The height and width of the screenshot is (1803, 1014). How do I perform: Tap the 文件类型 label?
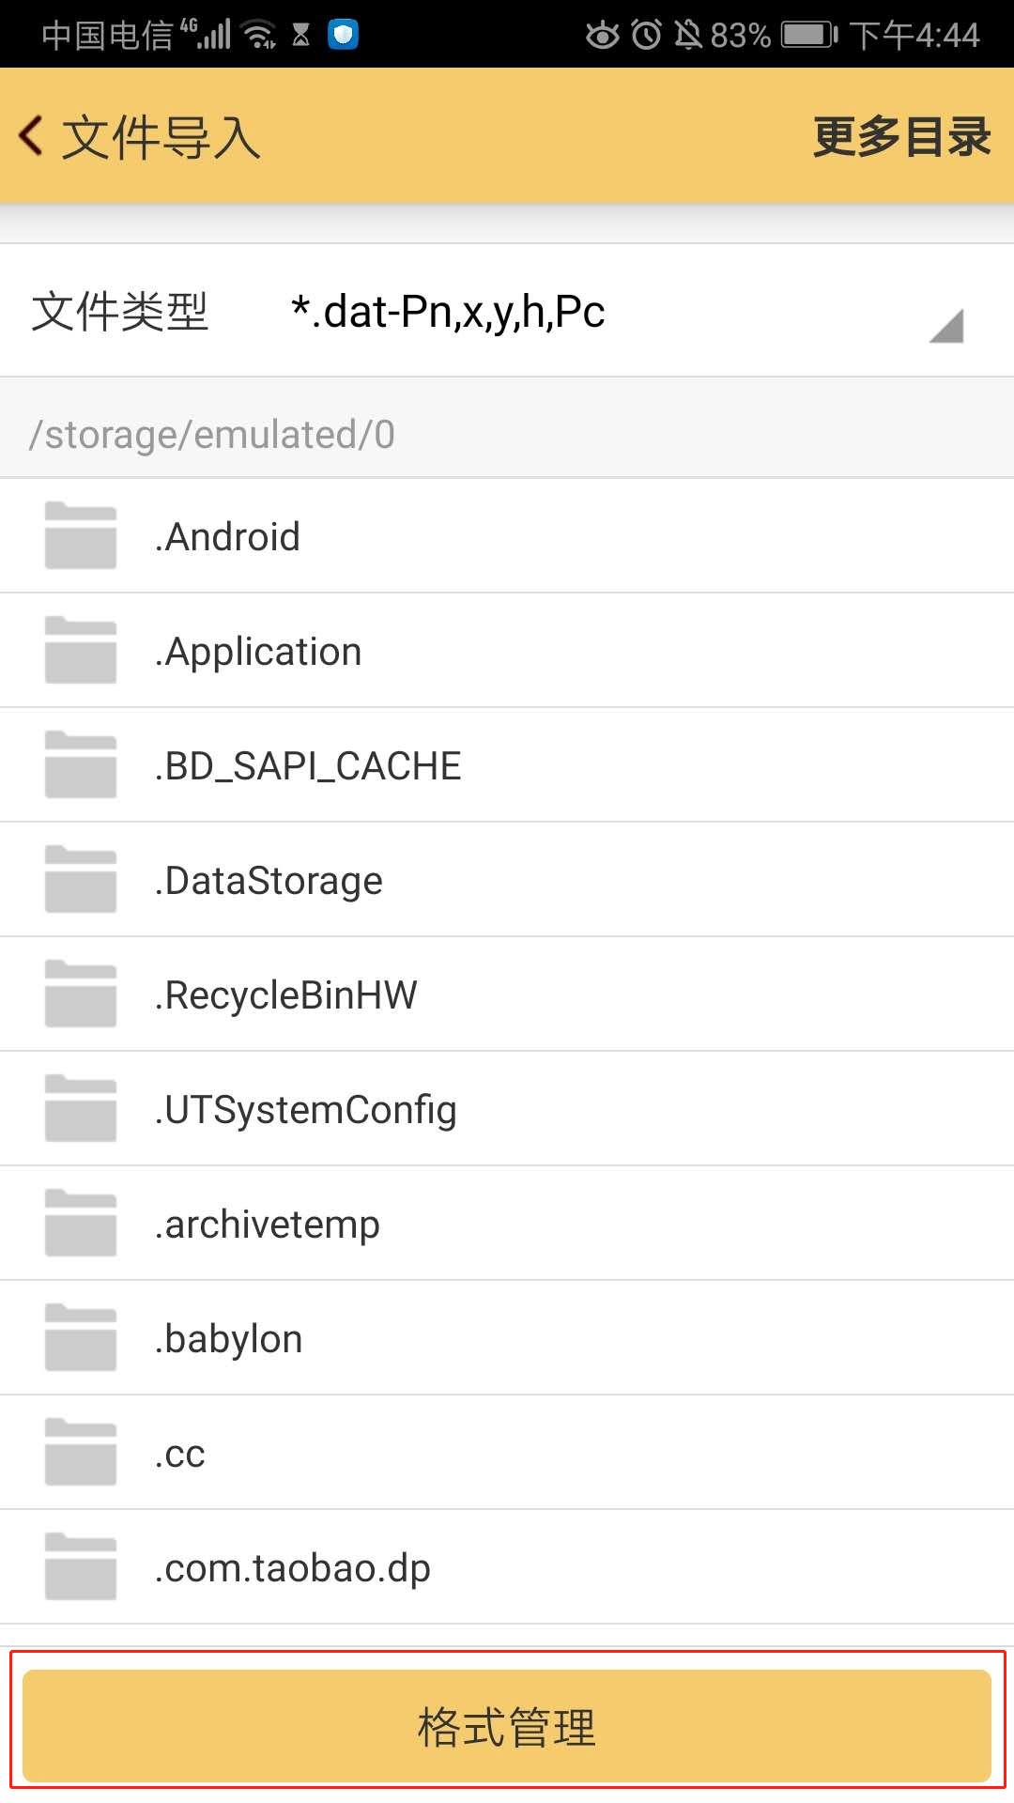[120, 312]
